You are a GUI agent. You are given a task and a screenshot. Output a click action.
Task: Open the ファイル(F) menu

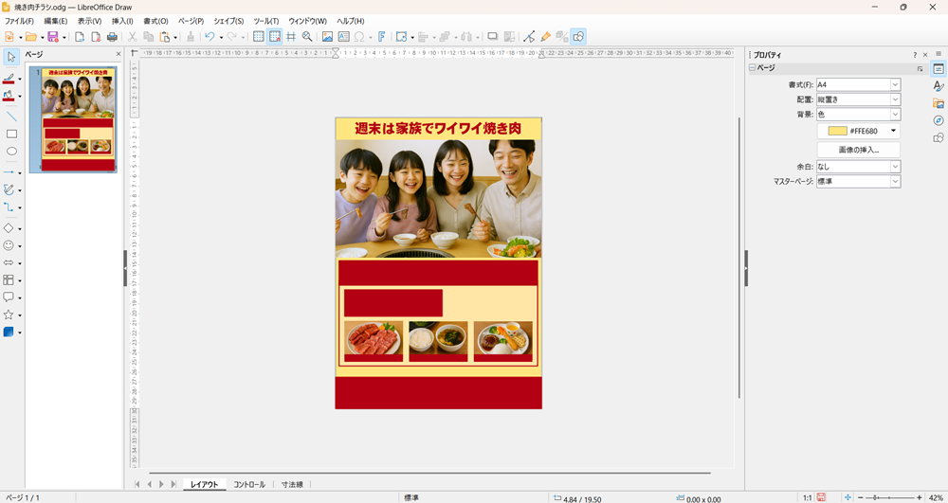19,21
